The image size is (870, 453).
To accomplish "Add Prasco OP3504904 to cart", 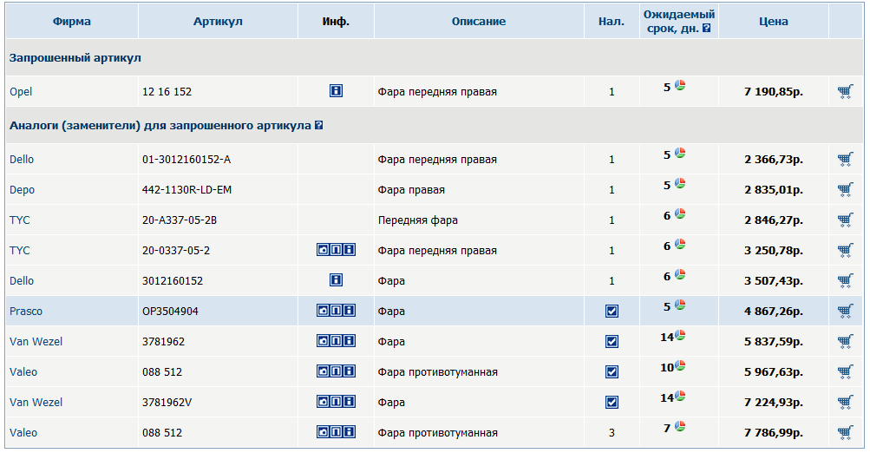I will (845, 311).
